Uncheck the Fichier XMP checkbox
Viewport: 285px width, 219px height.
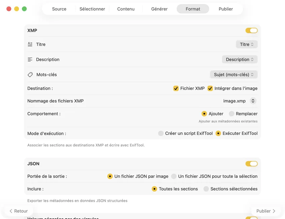click(x=176, y=88)
